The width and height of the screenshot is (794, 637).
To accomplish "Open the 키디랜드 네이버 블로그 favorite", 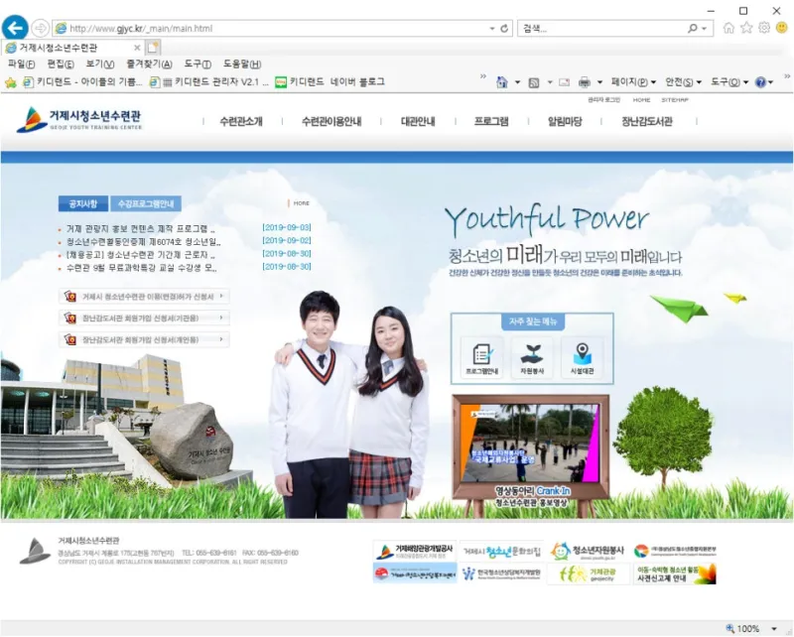I will (330, 82).
